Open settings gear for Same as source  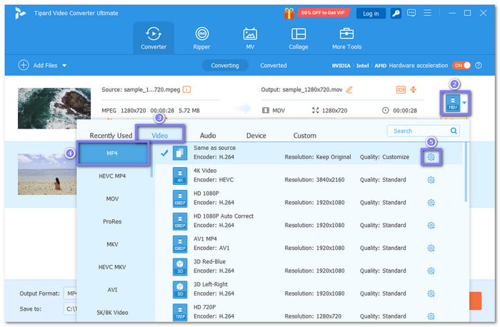coord(431,157)
